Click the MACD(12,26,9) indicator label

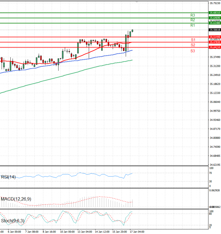pyautogui.click(x=16, y=199)
